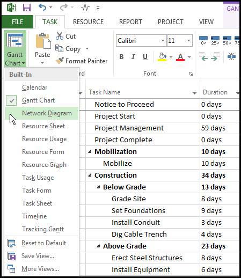This screenshot has height=278, width=241.
Task: Click Save View...
Action: pos(41,256)
